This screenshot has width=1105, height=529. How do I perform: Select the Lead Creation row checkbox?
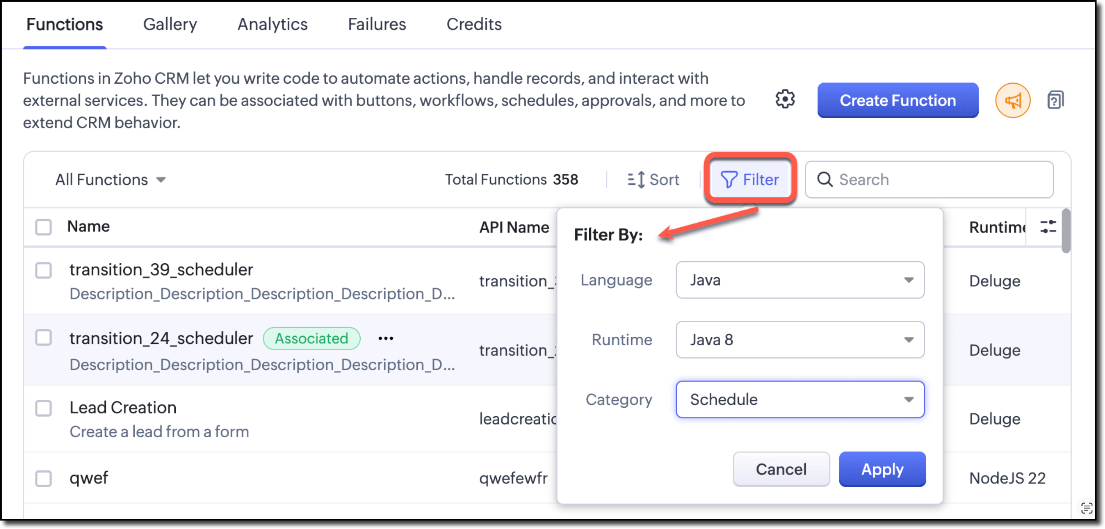pyautogui.click(x=44, y=408)
